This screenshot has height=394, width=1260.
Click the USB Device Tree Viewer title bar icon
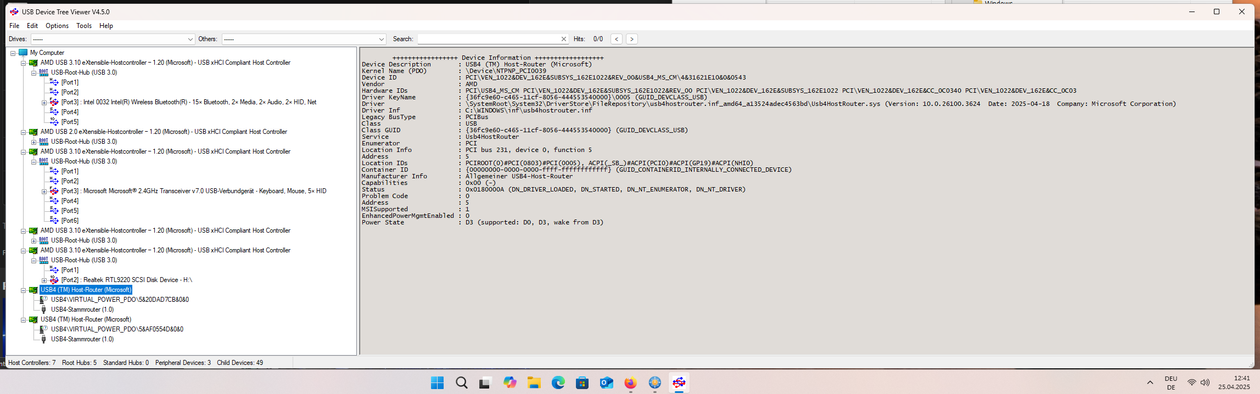coord(14,12)
